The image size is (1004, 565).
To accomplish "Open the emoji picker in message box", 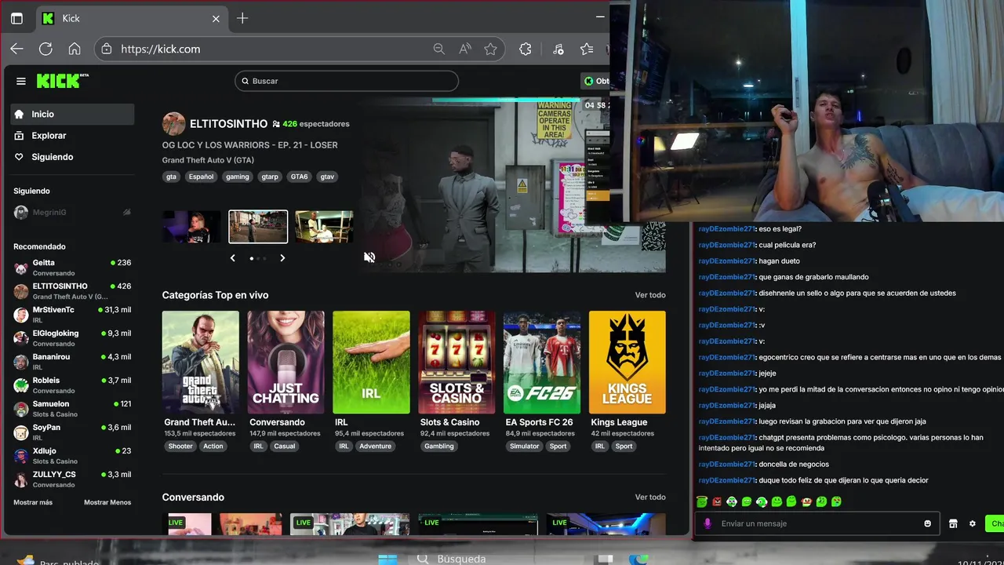I will (x=927, y=523).
